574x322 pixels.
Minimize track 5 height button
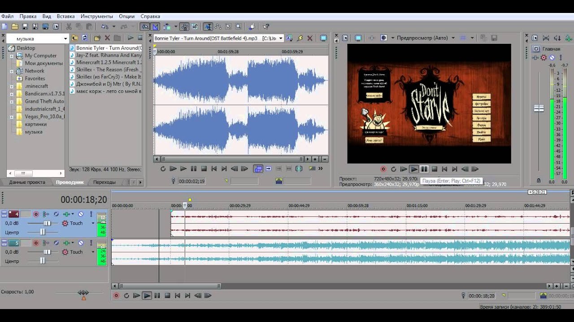(4, 241)
